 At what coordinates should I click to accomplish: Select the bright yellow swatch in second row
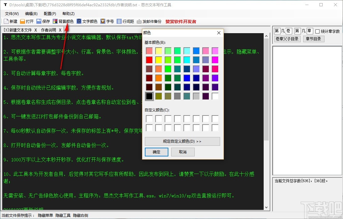pos(159,60)
